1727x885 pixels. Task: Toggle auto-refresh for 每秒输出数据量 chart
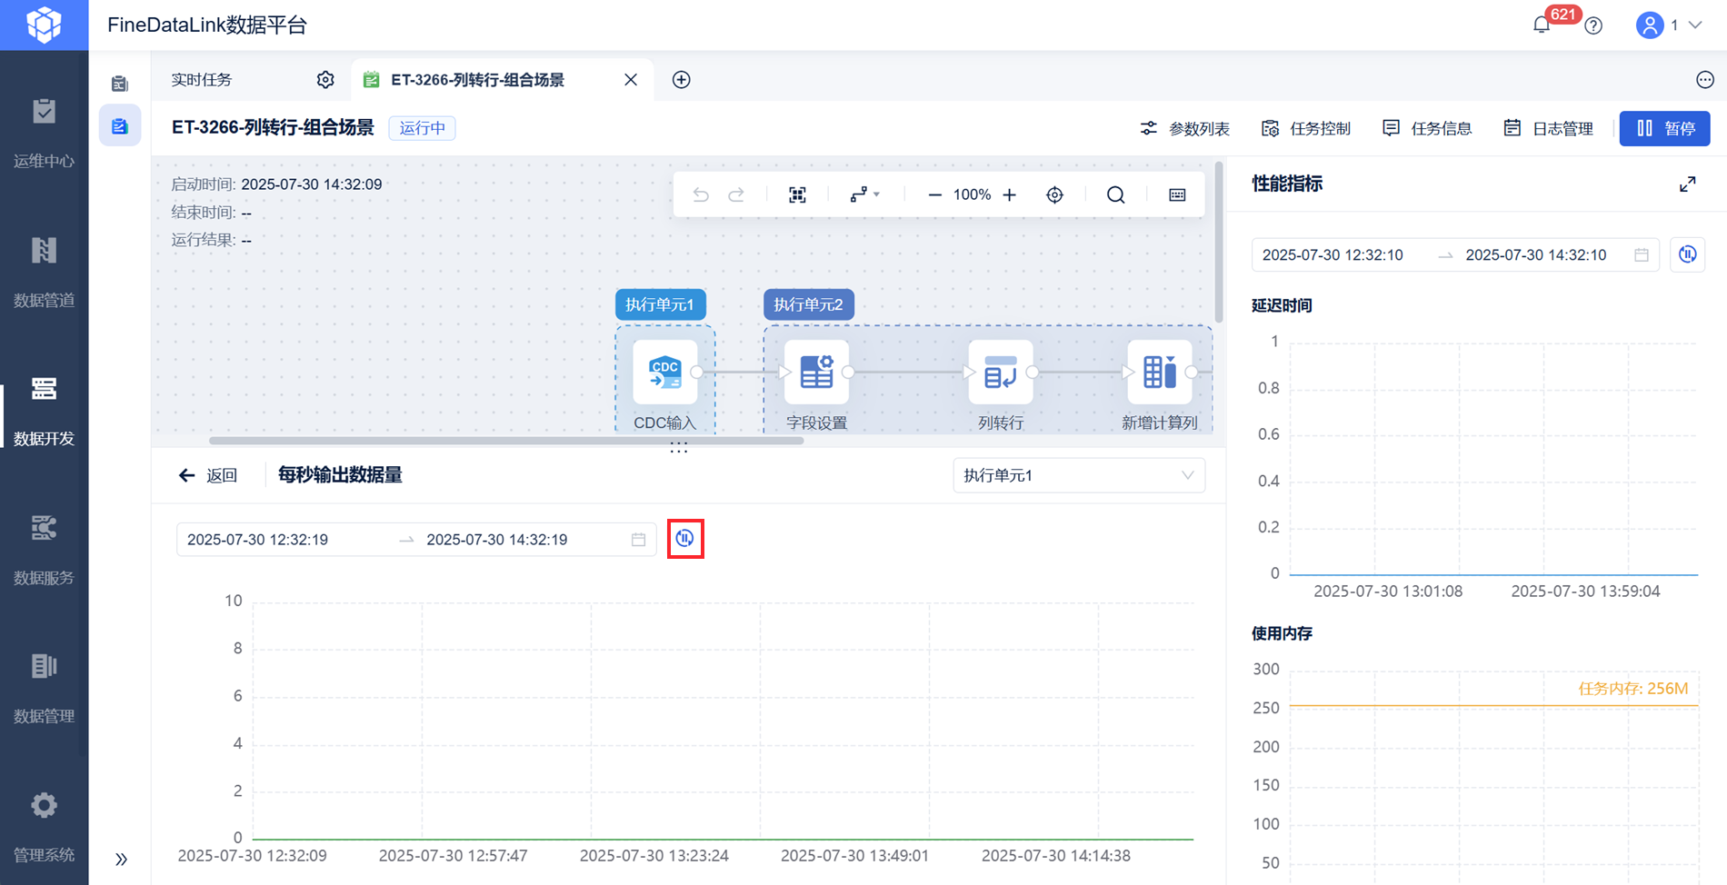point(685,539)
